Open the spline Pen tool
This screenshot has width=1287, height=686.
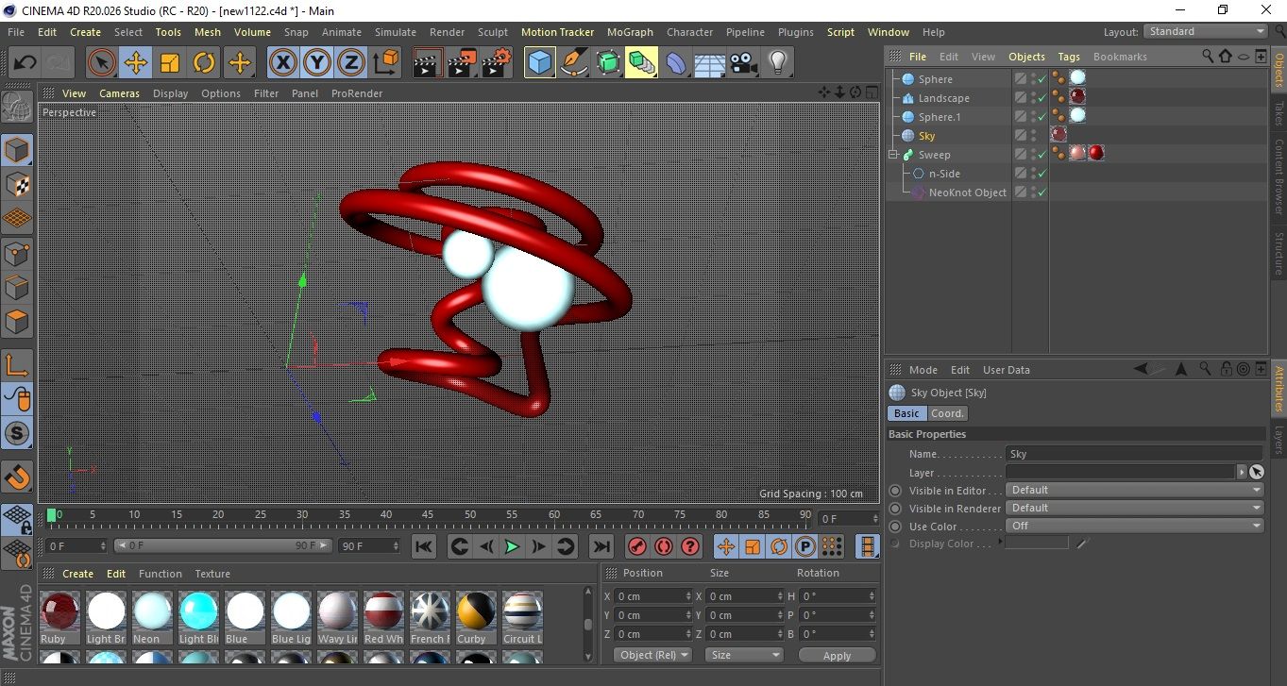tap(573, 63)
